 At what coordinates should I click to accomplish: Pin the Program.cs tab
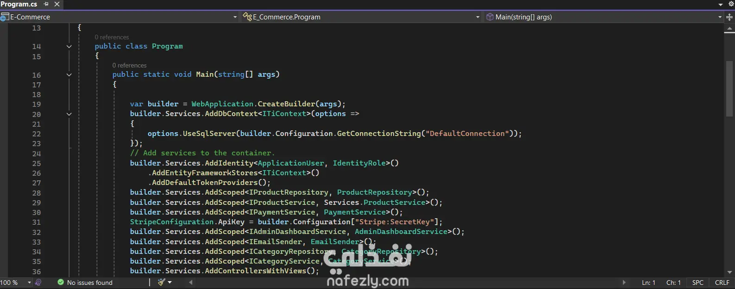pyautogui.click(x=46, y=4)
